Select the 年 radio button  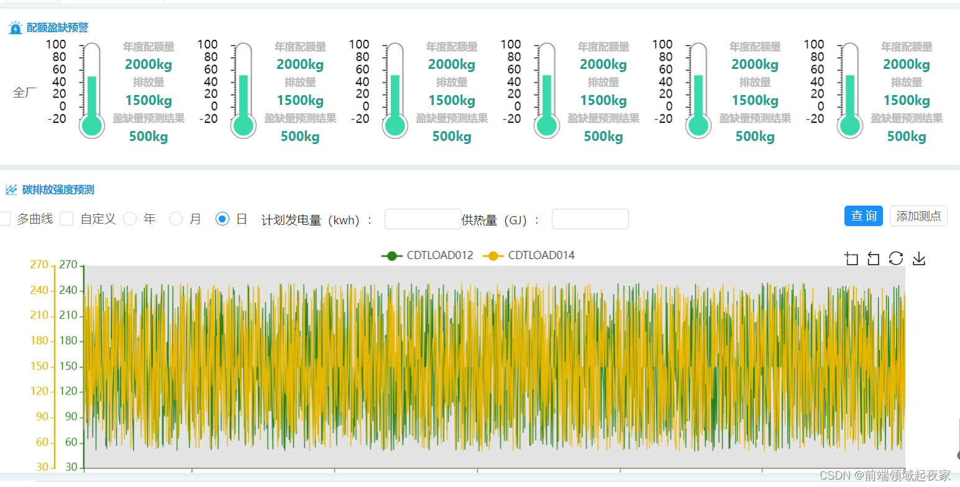coord(130,219)
